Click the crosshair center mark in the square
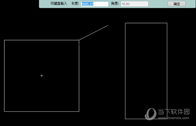Image resolution: width=196 pixels, height=126 pixels. (41, 76)
